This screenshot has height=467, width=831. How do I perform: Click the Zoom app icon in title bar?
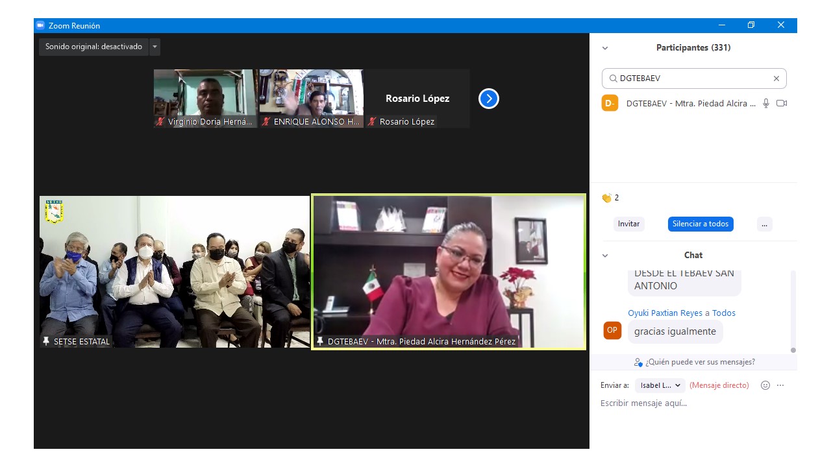coord(40,25)
